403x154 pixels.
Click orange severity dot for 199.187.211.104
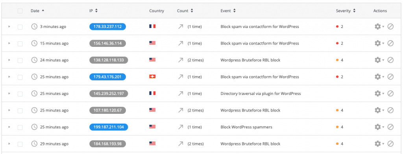click(x=337, y=127)
